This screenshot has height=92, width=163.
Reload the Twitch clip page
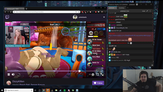coord(11,12)
